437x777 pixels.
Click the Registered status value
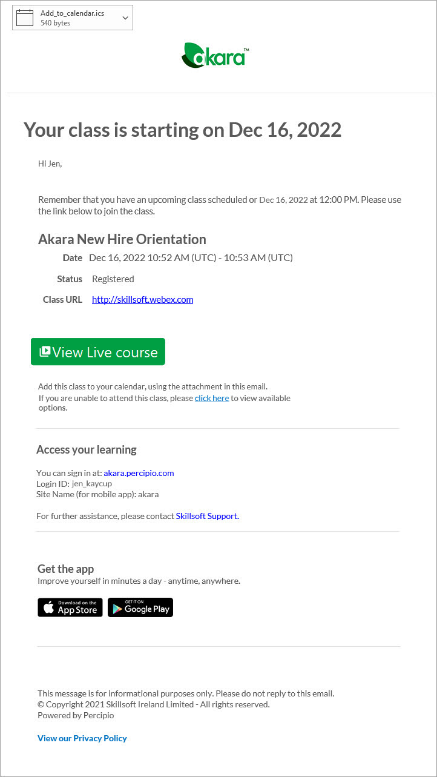(x=113, y=279)
